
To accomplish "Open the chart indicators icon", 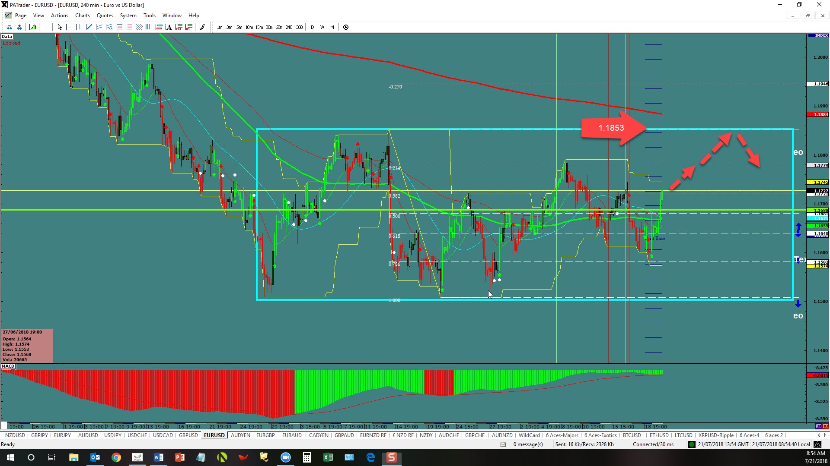I will click(33, 27).
